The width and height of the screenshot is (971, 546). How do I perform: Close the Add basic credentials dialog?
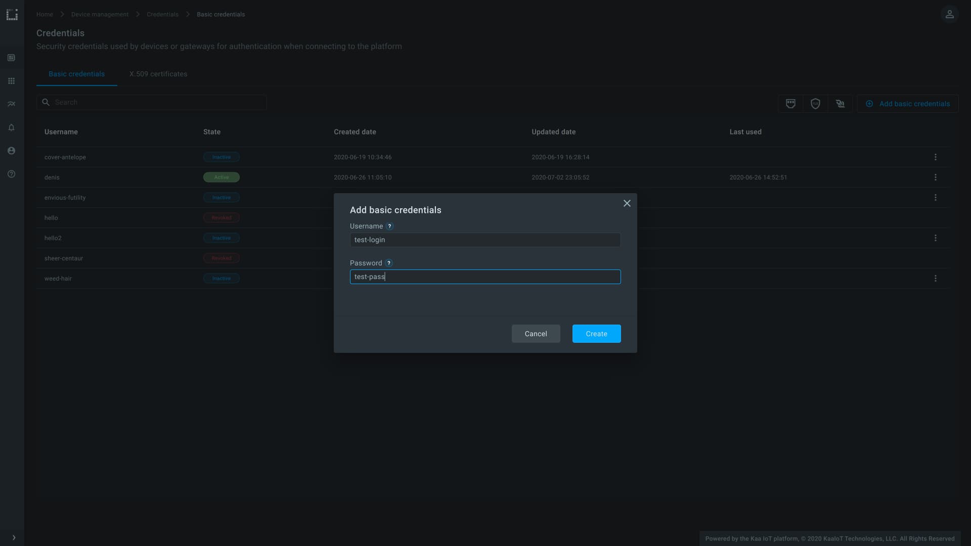[627, 203]
